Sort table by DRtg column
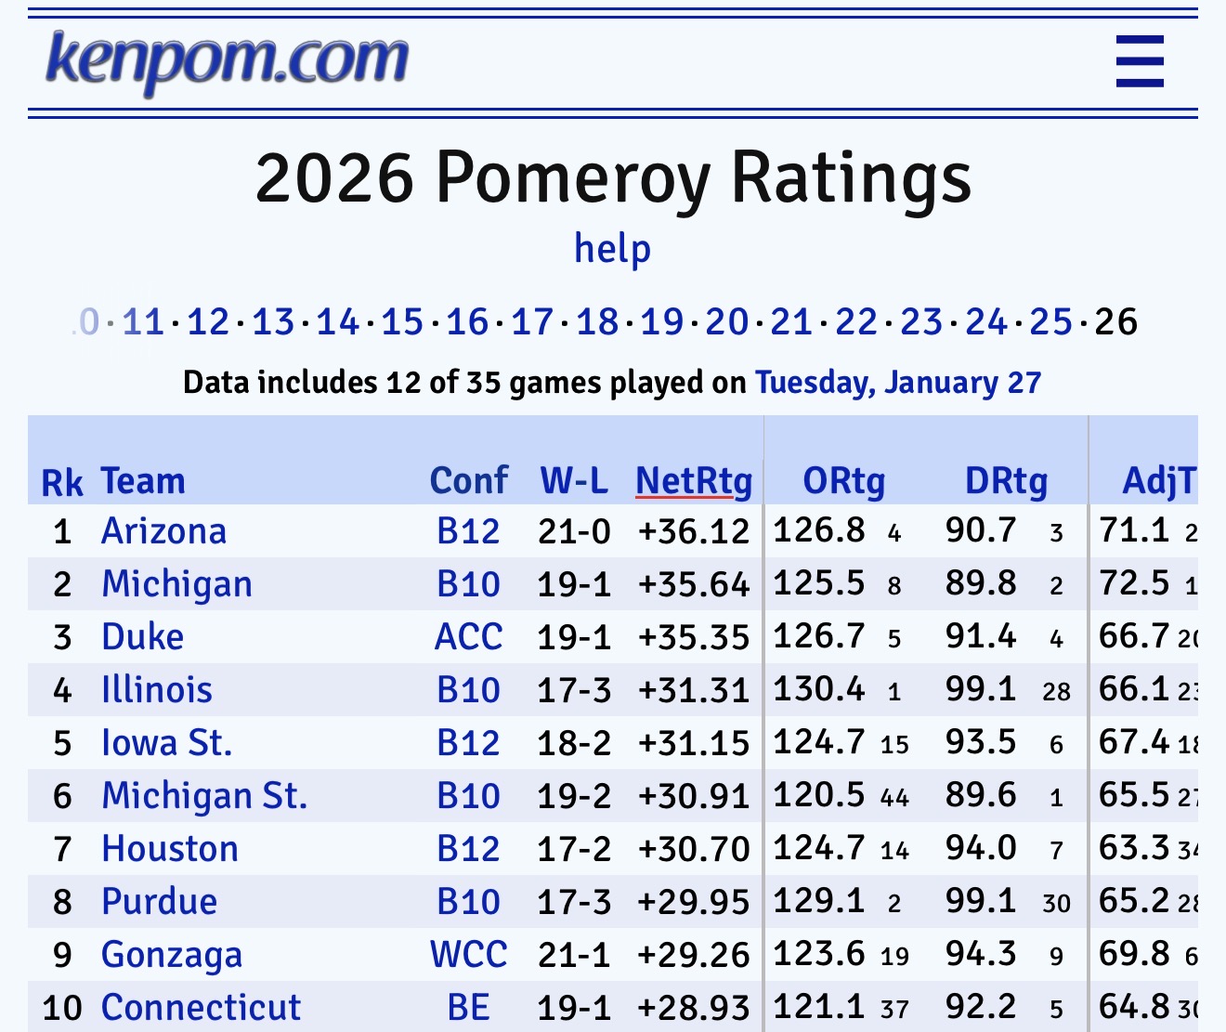 [x=1006, y=481]
